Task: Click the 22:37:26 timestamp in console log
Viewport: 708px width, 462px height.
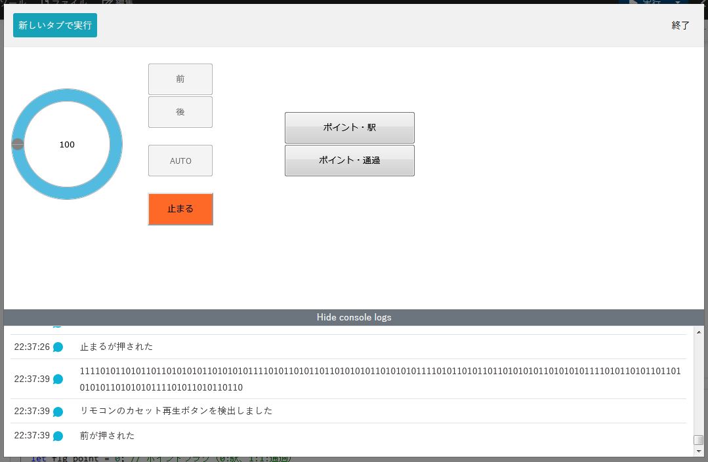Action: pos(31,347)
